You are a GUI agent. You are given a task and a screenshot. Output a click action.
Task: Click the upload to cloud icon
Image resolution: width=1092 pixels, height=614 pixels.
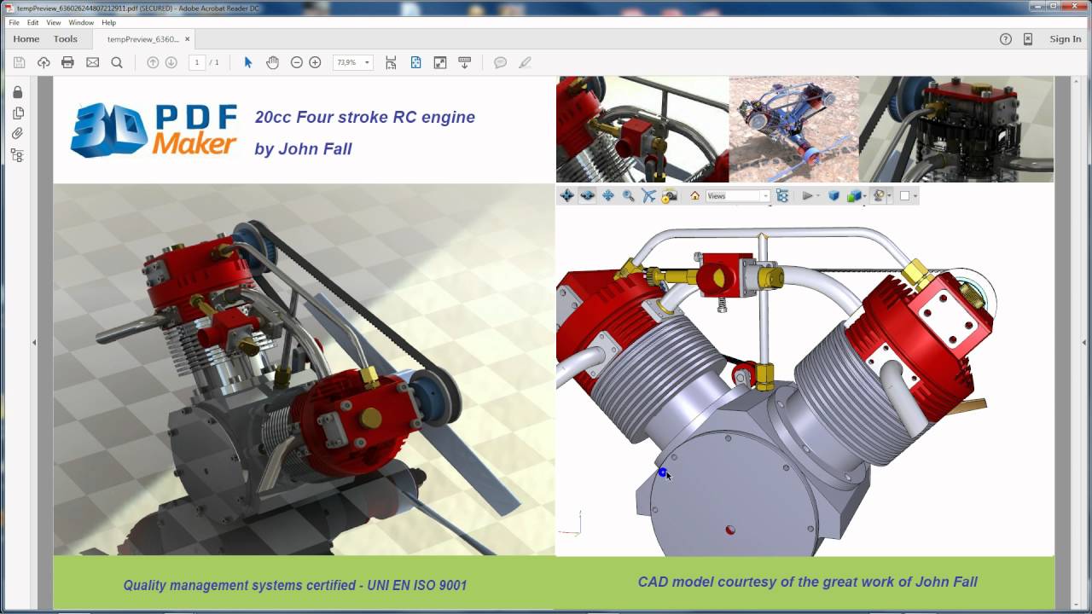[x=44, y=62]
